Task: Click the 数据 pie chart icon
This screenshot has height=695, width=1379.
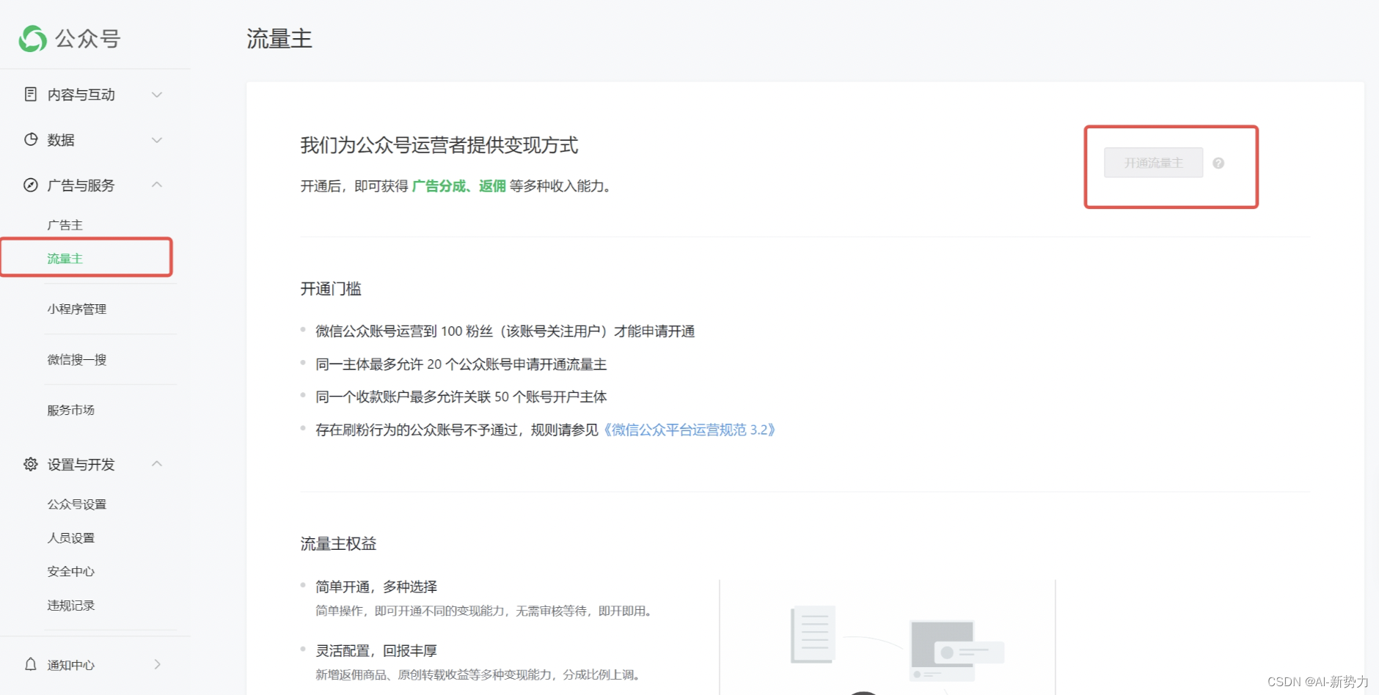Action: click(x=31, y=139)
